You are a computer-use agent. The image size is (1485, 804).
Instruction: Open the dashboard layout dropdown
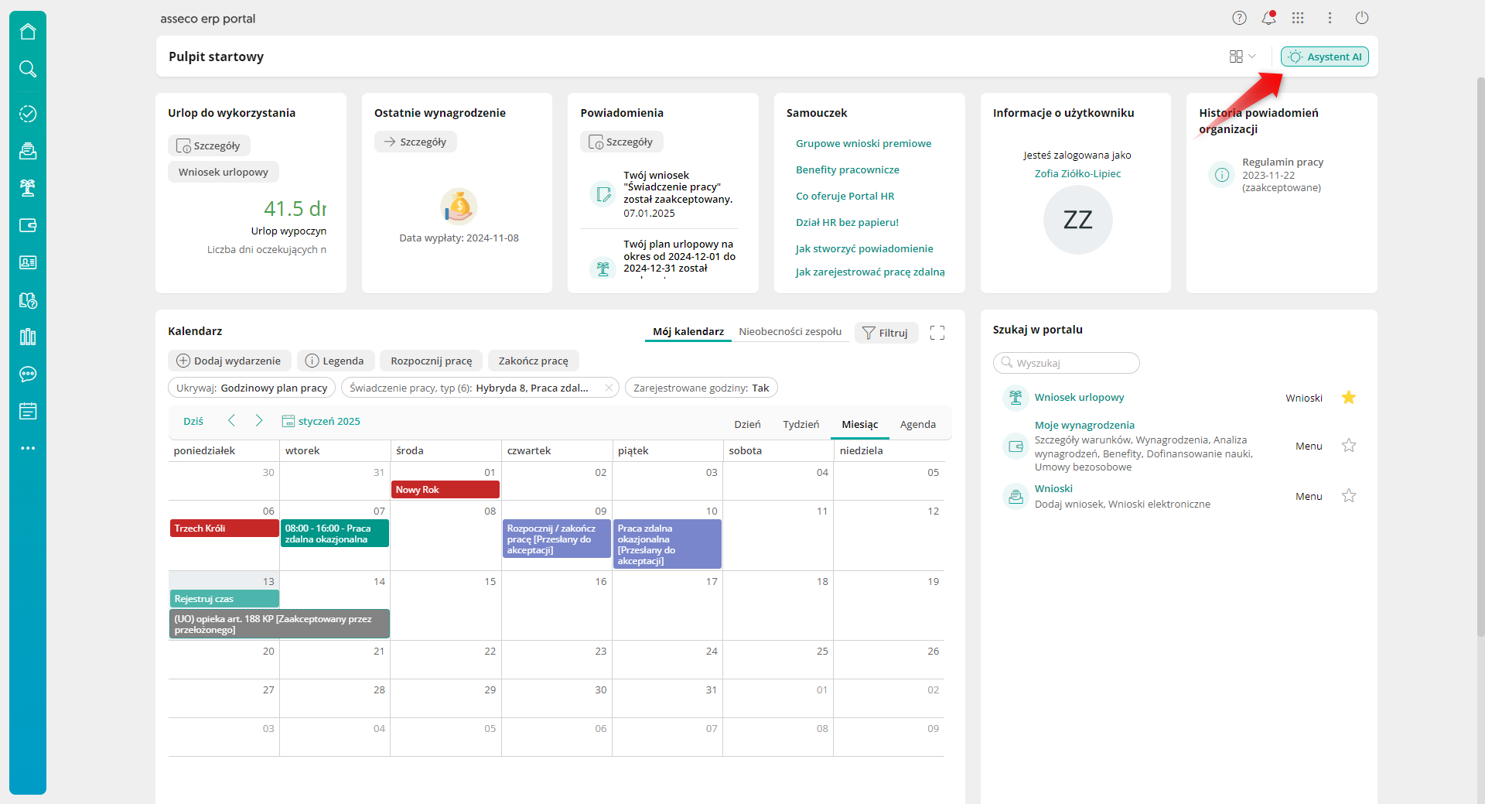tap(1242, 56)
